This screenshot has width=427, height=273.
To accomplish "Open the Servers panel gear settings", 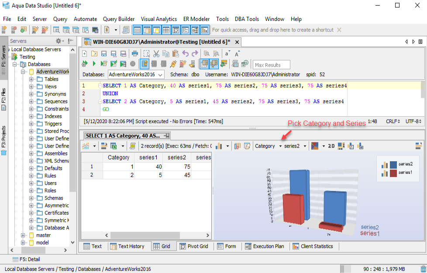I will click(59, 41).
